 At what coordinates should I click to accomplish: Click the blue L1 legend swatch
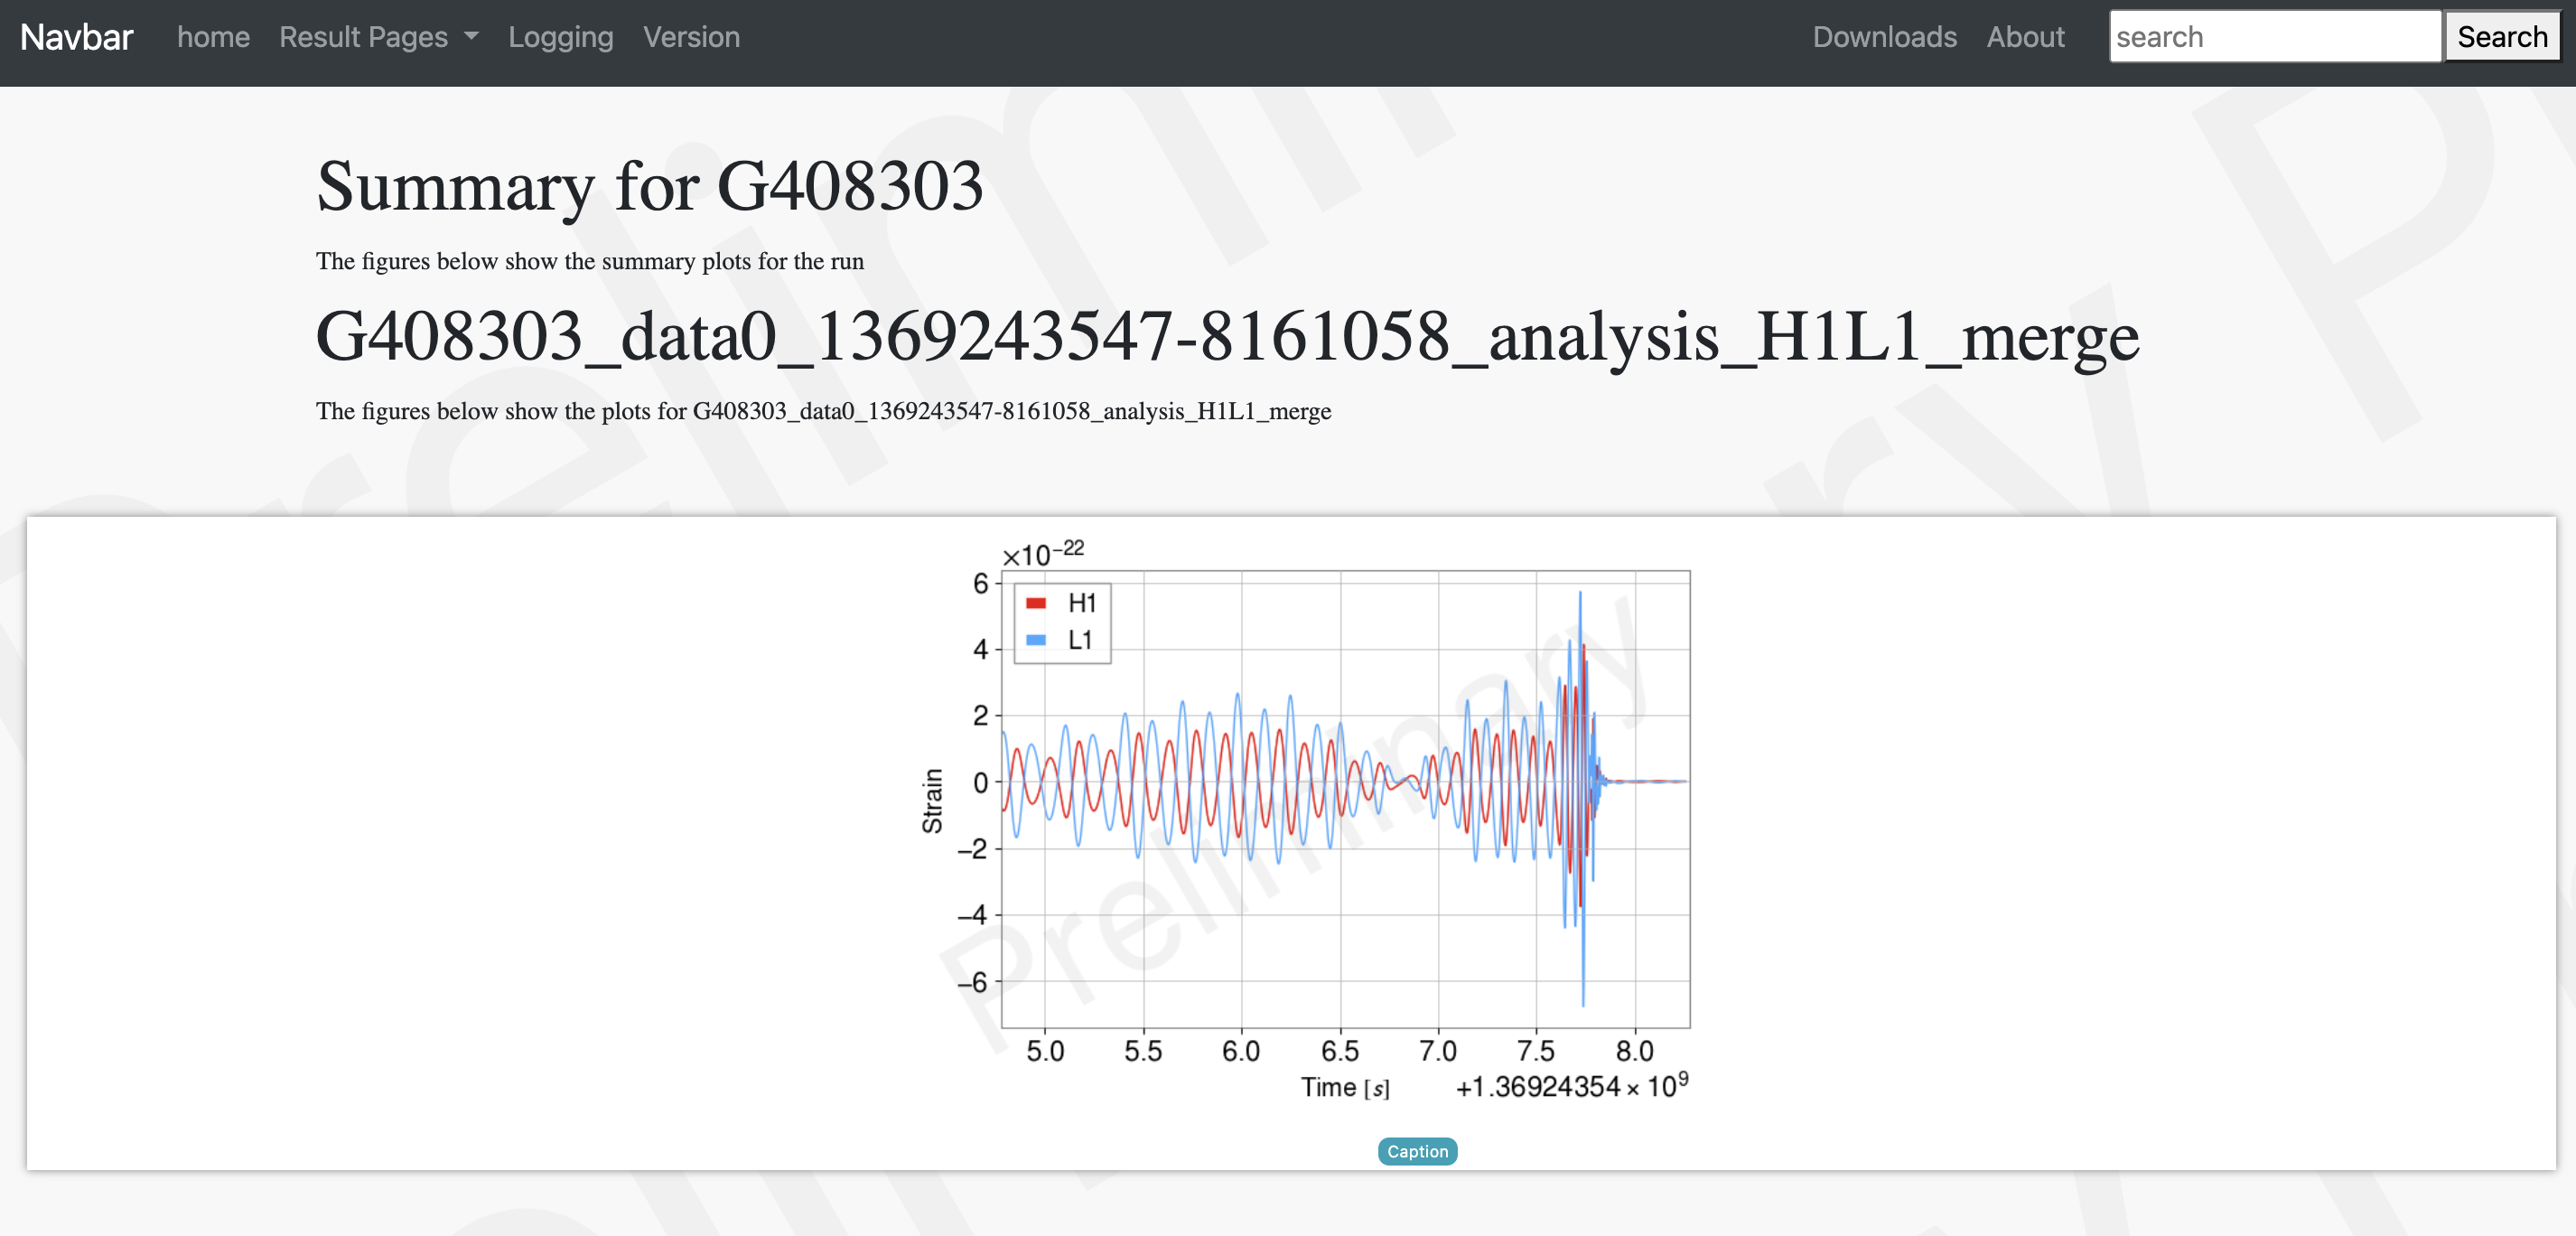(x=1035, y=640)
